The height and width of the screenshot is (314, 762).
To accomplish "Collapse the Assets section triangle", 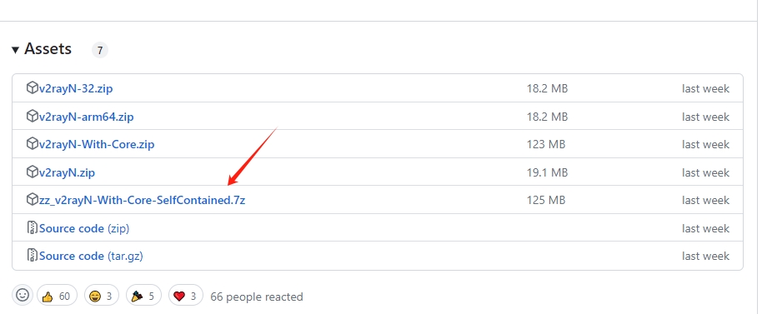I will pos(16,49).
